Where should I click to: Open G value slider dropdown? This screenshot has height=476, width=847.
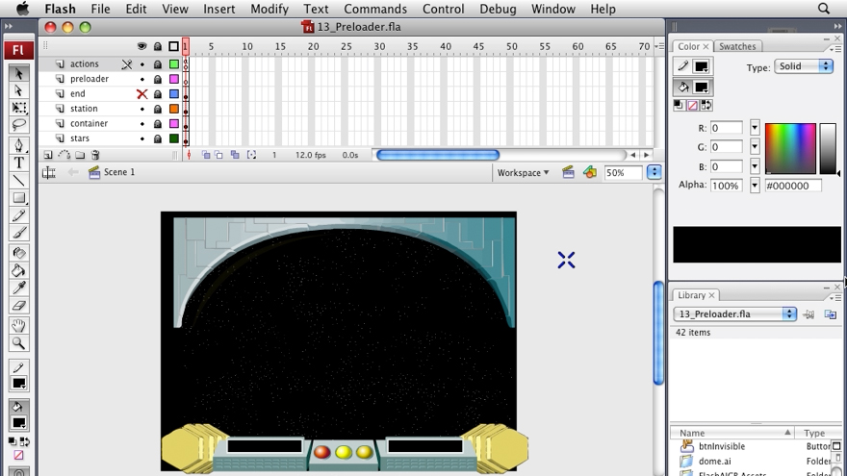755,147
